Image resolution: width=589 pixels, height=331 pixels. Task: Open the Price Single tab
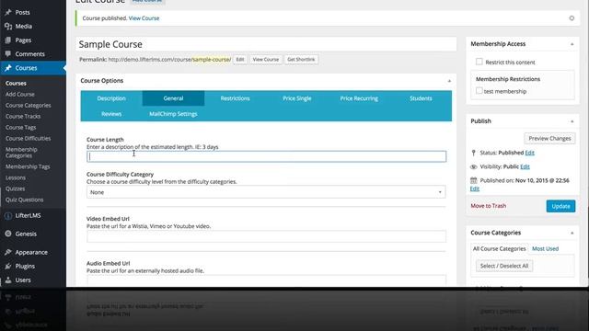296,98
